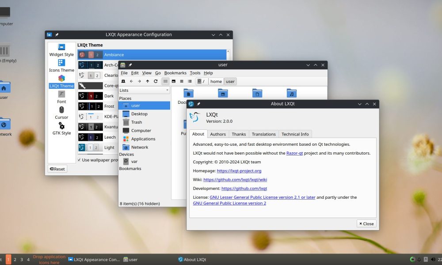Switch file manager to thumbnail view

coord(174,81)
